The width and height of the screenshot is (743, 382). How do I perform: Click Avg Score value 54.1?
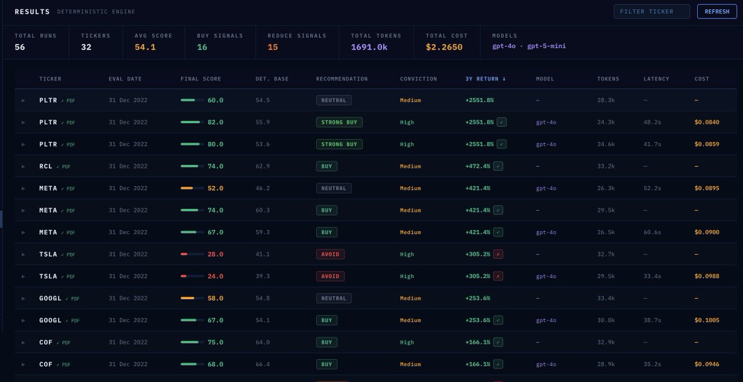click(x=145, y=47)
